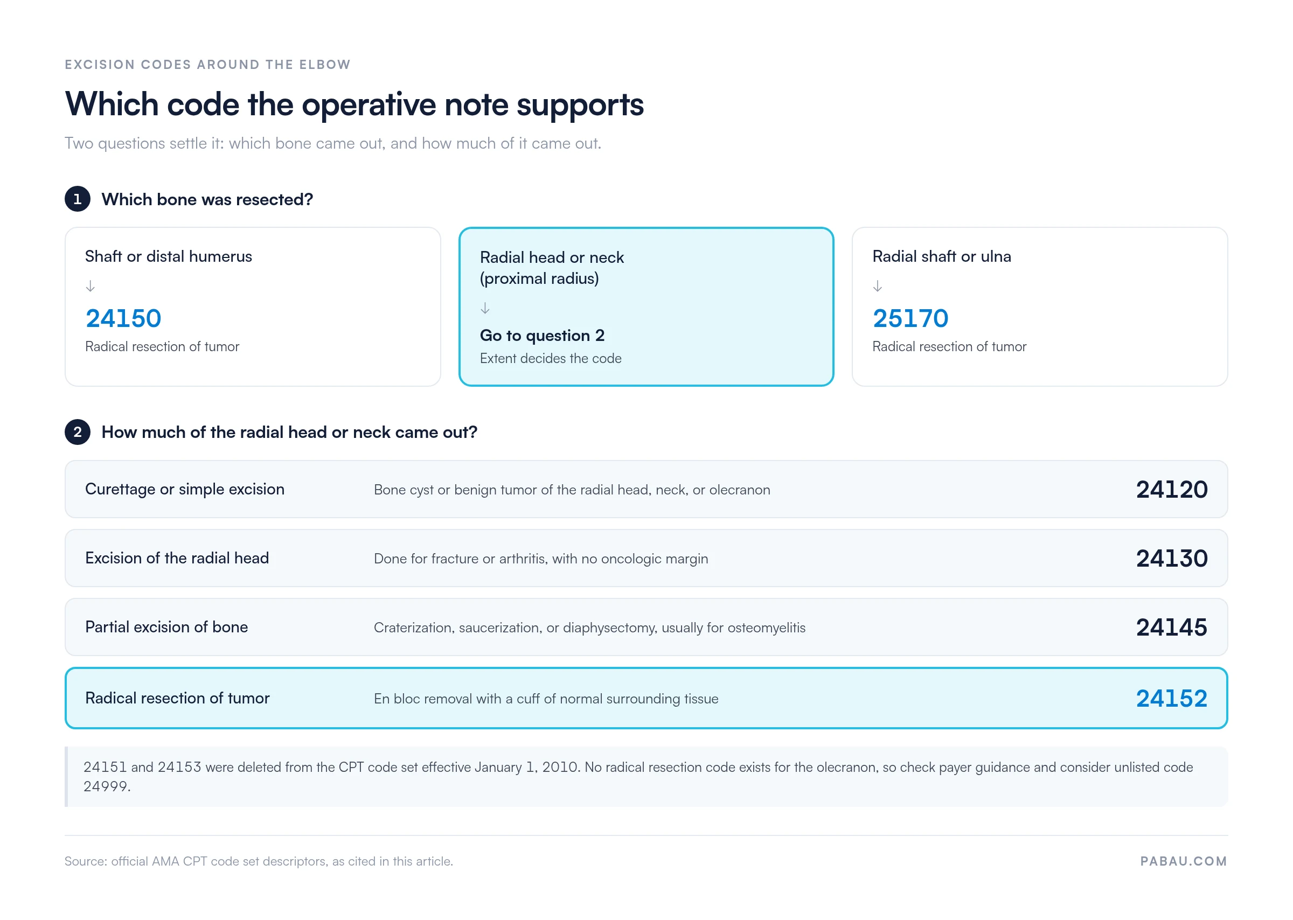The image size is (1293, 920).
Task: Select the highlighted Radial head or neck card
Action: 646,306
